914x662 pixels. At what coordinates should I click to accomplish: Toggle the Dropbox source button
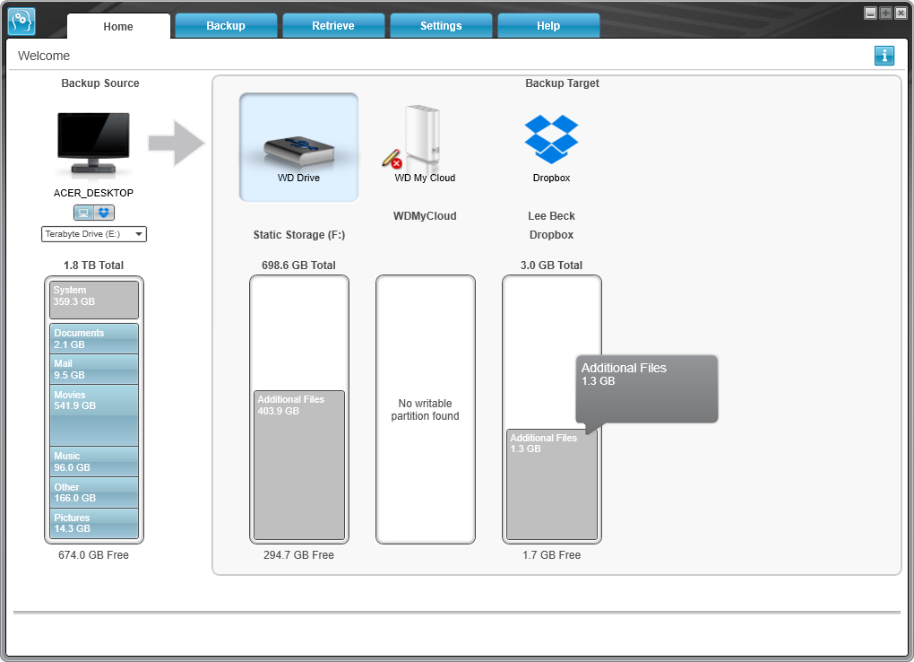click(104, 213)
